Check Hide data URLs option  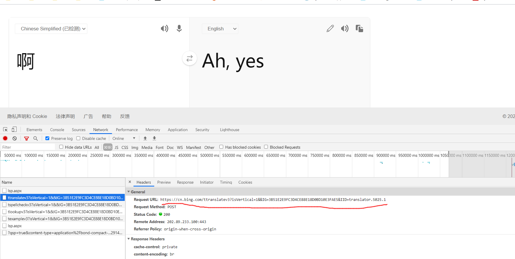[61, 147]
